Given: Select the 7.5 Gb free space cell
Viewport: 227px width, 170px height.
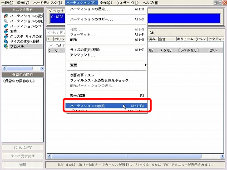Looking at the screenshot, I should tap(166, 50).
